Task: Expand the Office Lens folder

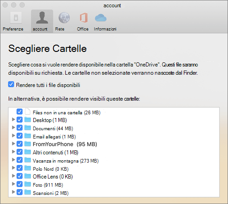Action: [x=13, y=176]
